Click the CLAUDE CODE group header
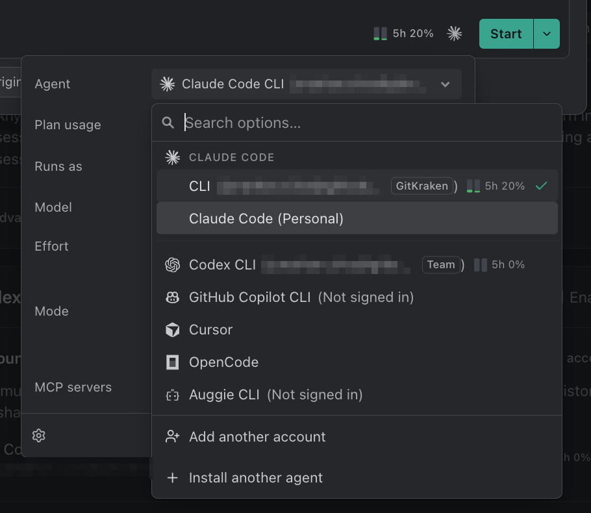The width and height of the screenshot is (591, 513). point(231,158)
